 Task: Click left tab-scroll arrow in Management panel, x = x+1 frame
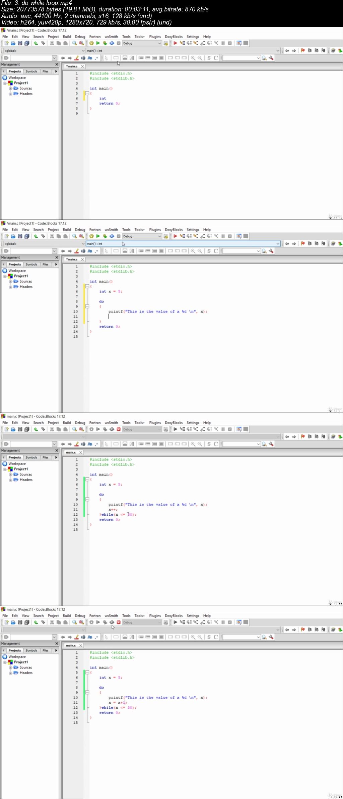4,651
